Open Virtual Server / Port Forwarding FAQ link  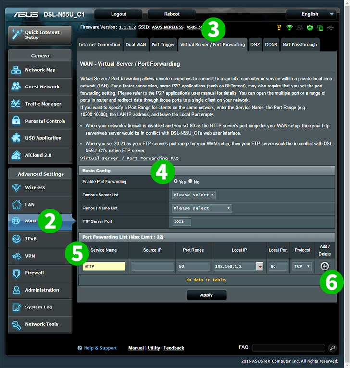129,159
